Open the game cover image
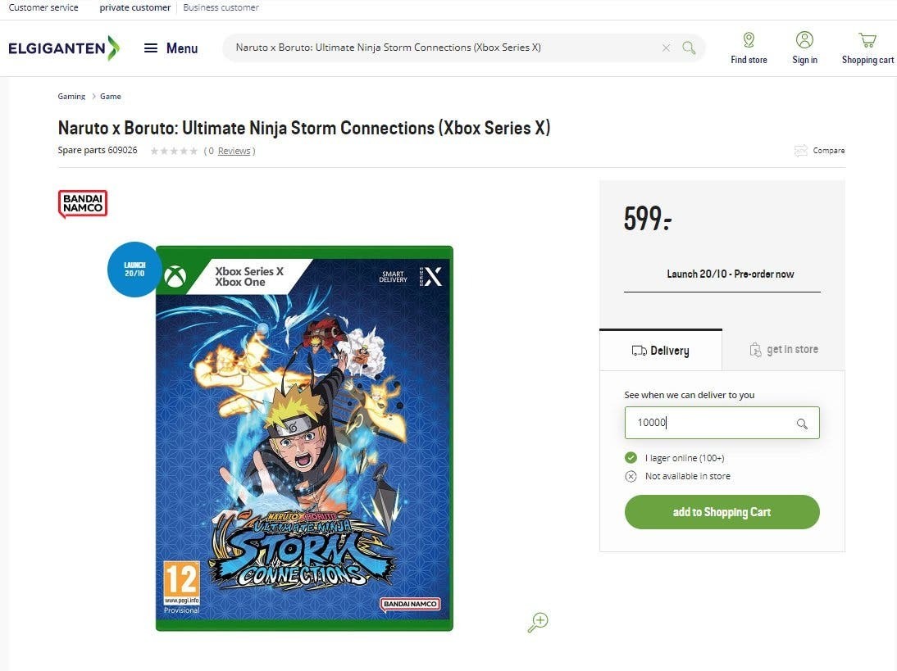Viewport: 897px width, 671px height. pyautogui.click(x=304, y=438)
